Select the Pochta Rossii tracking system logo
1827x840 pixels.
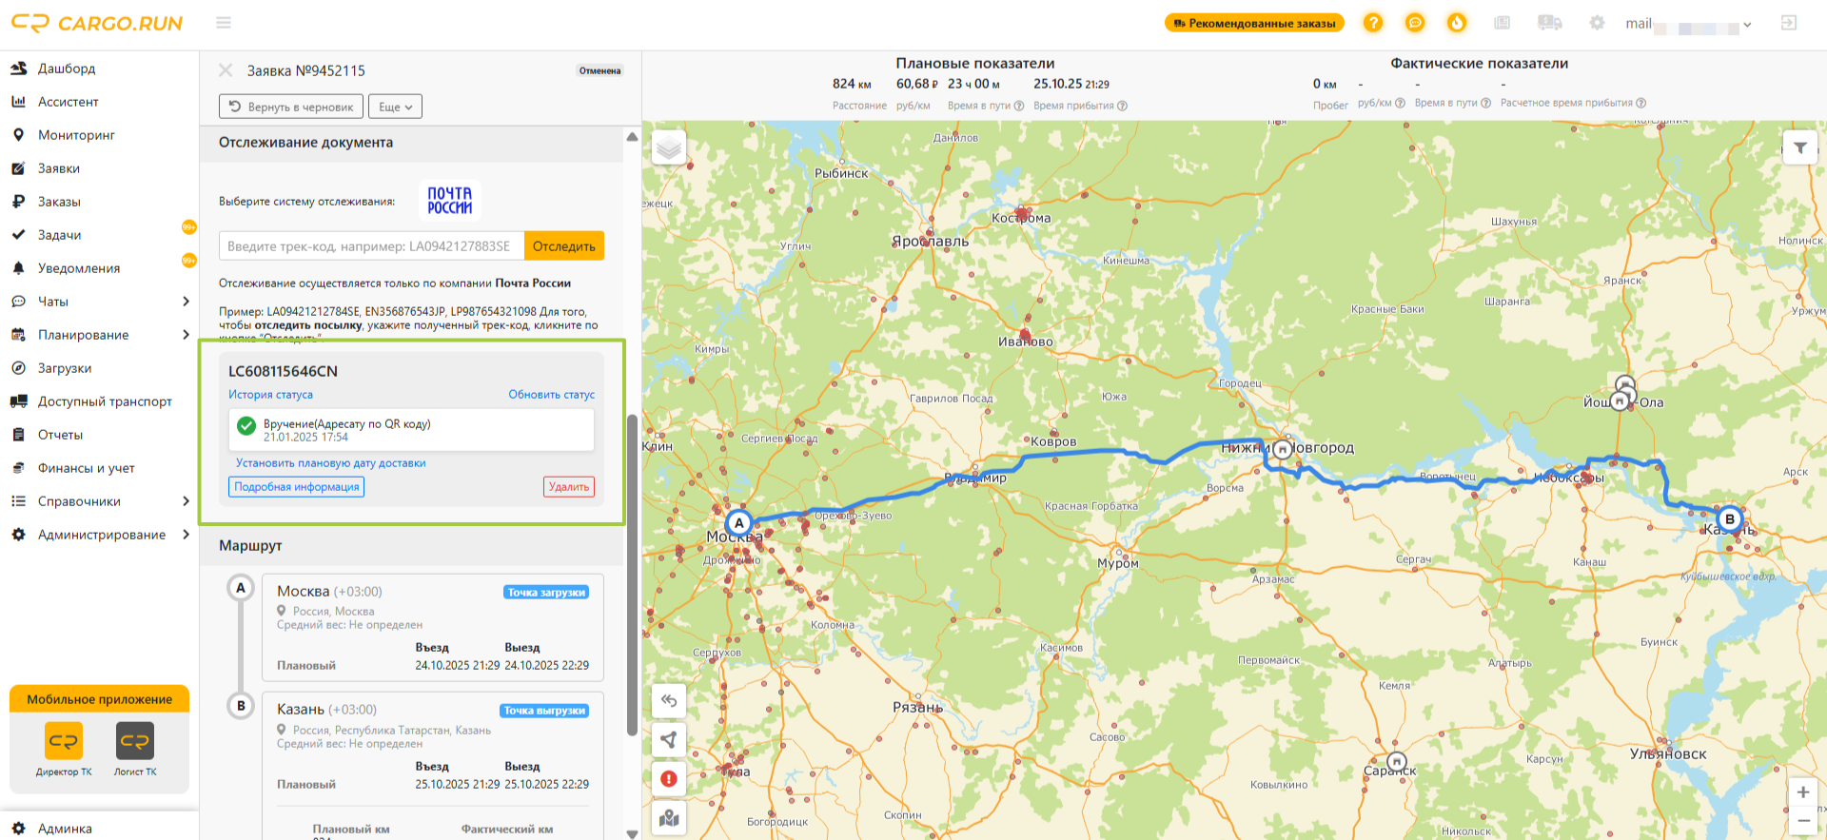pos(449,201)
